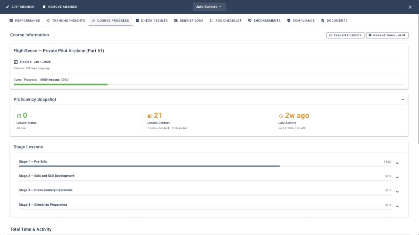Image resolution: width=419 pixels, height=235 pixels.
Task: Click the Stage 1 Pre-Solo progress bar
Action: [x=205, y=166]
